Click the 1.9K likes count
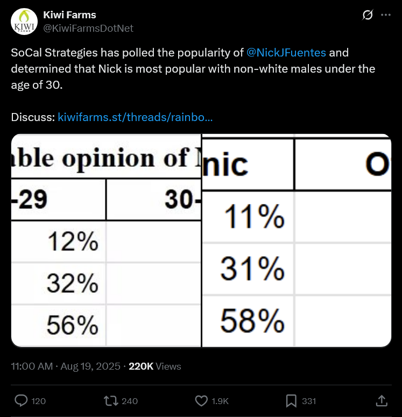Screen dimensions: 402x417 [x=220, y=401]
